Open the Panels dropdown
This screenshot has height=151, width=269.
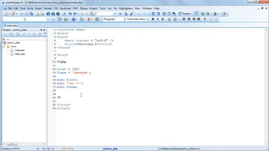tap(185, 14)
